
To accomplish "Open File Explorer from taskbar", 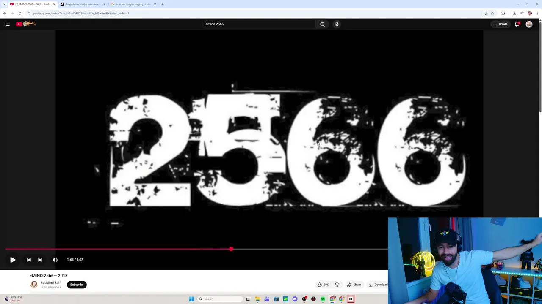I will (x=257, y=299).
